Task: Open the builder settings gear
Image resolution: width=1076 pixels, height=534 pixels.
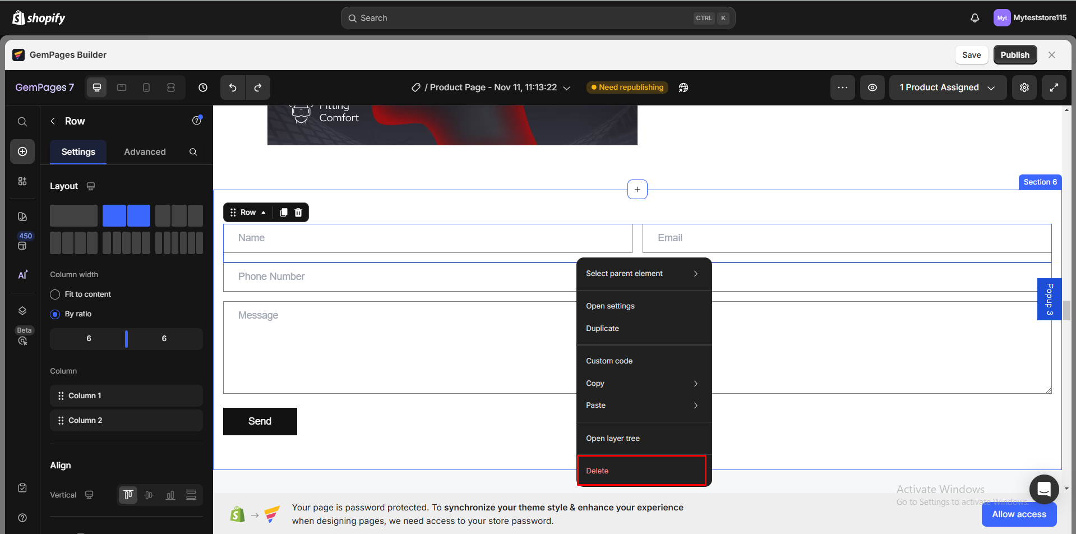Action: [x=1024, y=88]
